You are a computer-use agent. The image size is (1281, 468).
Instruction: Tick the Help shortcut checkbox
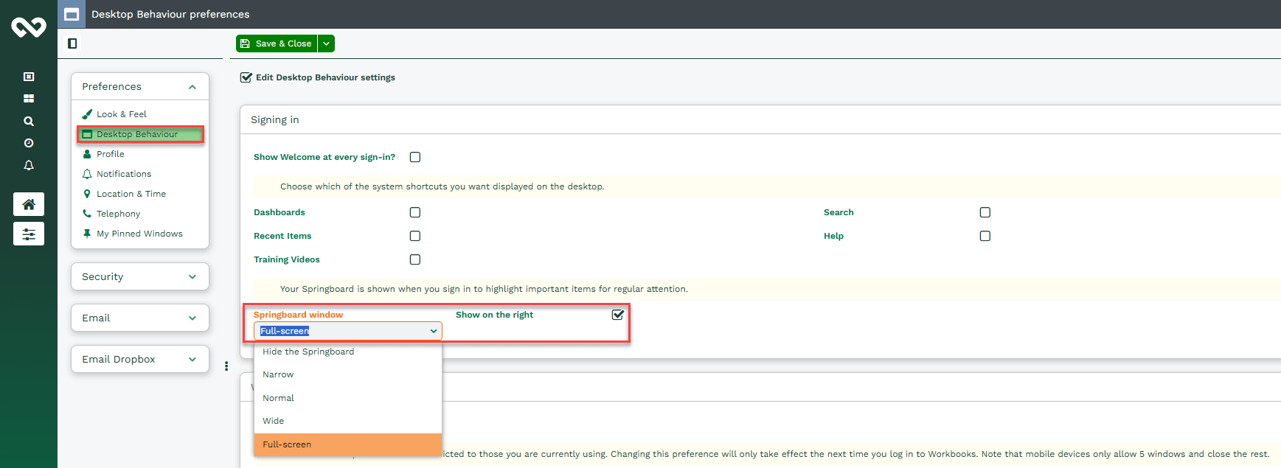coord(985,236)
